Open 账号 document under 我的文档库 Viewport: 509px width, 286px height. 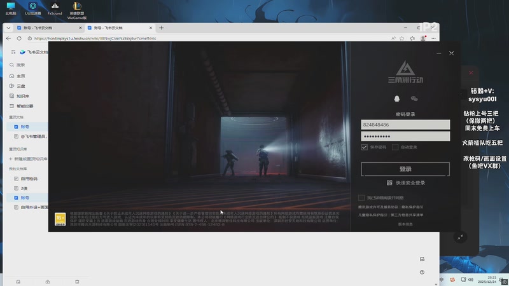27,198
